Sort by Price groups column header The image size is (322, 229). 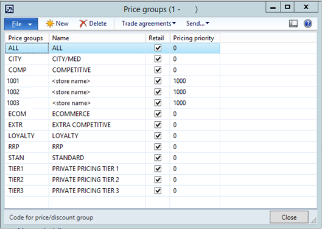click(27, 38)
